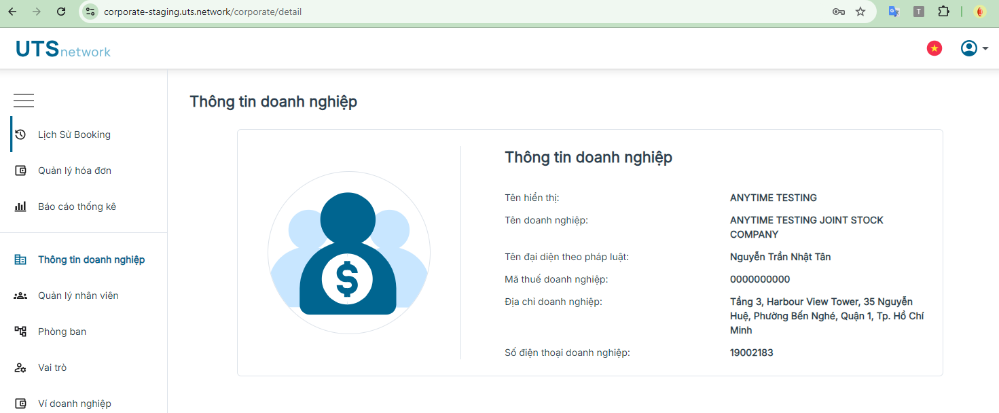The height and width of the screenshot is (413, 999).
Task: Click the browser forward arrow
Action: [37, 12]
